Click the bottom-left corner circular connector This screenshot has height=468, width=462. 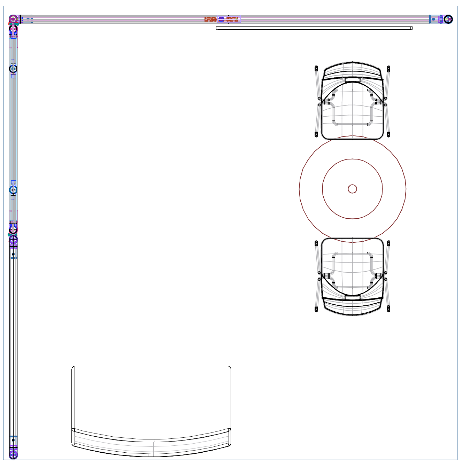pos(13,454)
